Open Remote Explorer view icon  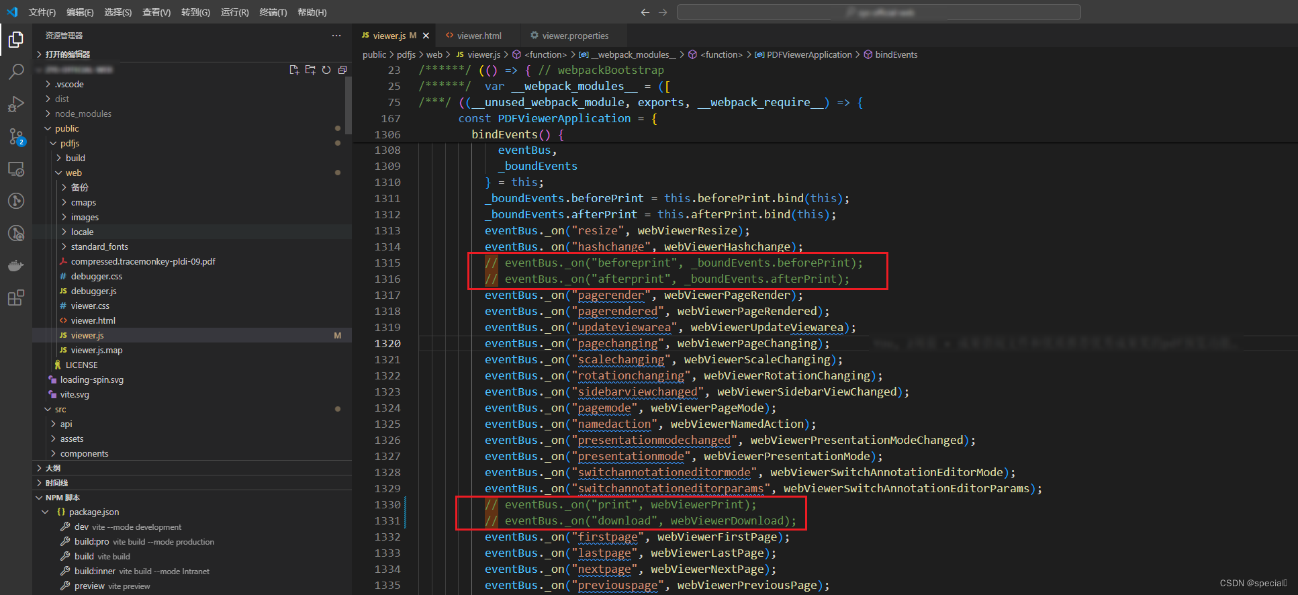point(16,169)
